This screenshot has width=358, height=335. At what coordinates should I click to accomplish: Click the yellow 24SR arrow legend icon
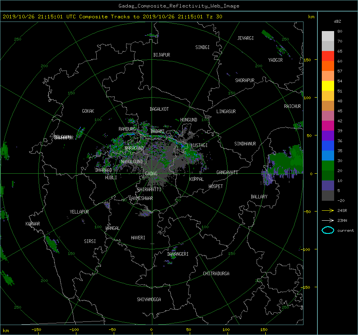[x=328, y=210]
